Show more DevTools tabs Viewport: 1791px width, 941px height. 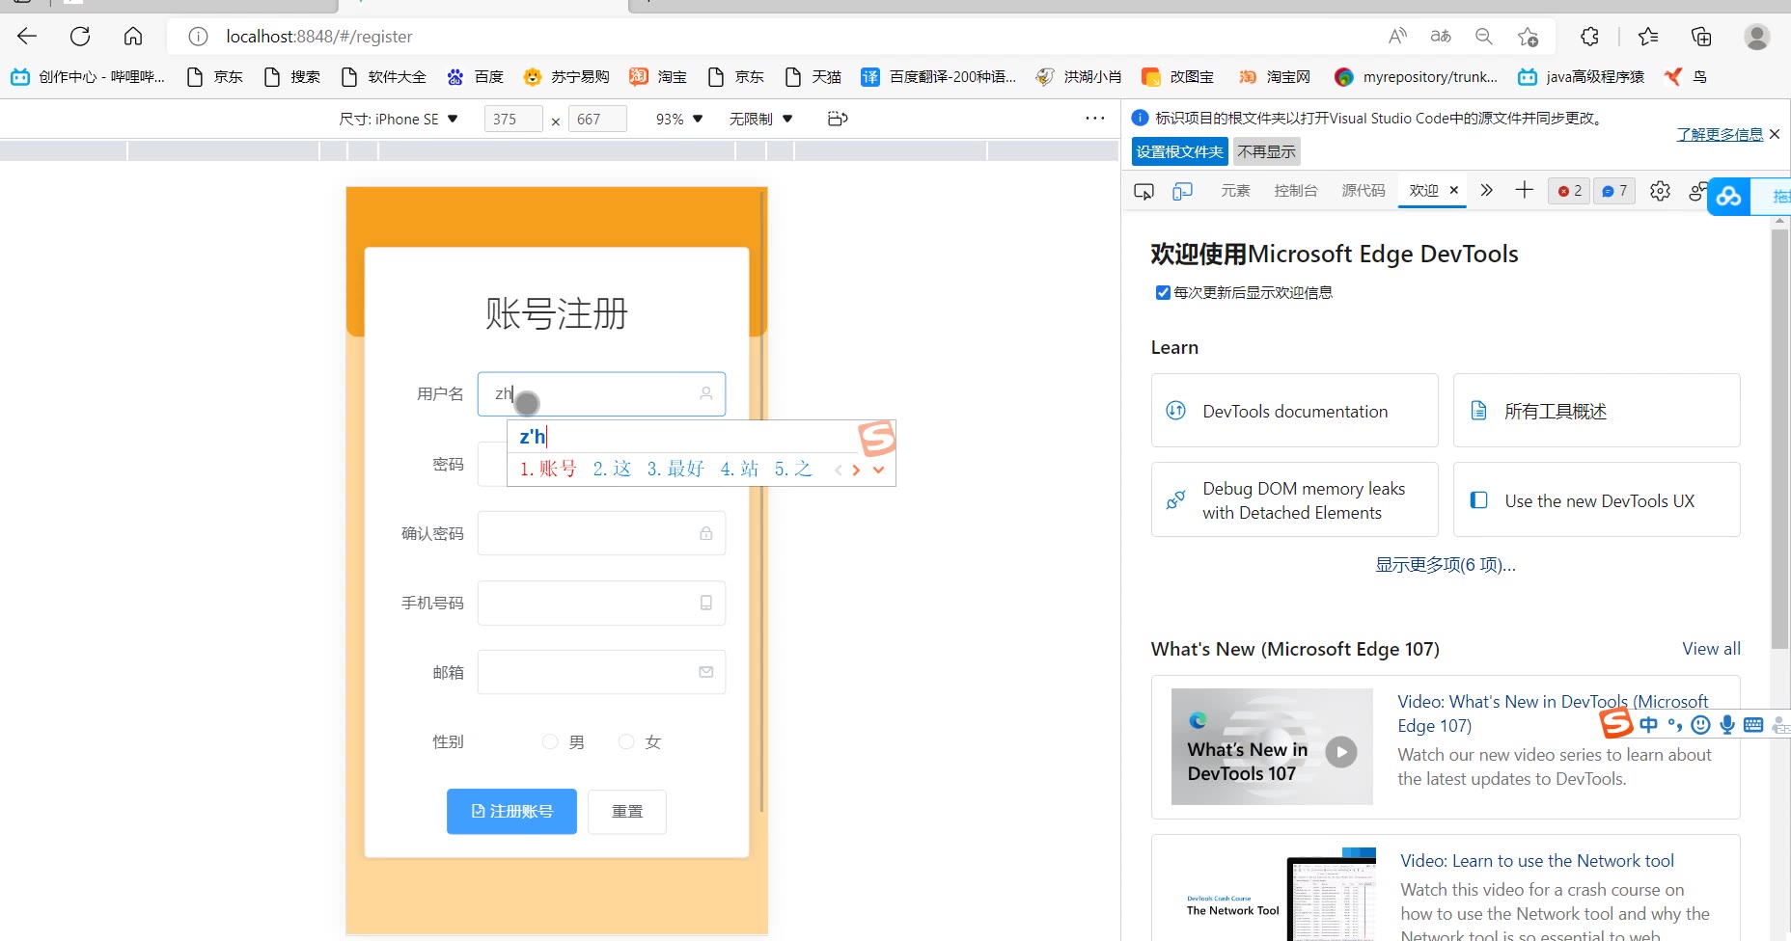[1486, 190]
